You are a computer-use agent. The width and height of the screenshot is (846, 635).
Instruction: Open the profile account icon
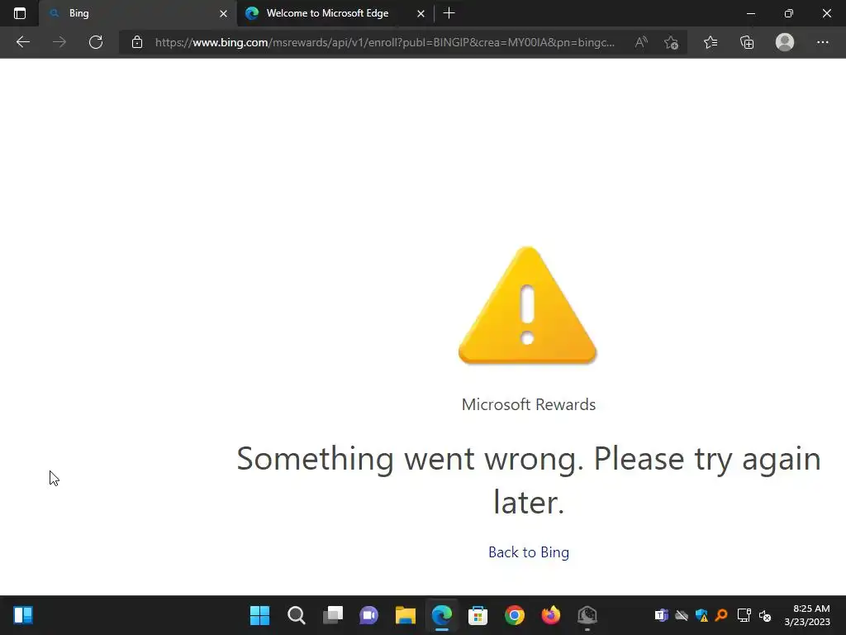coord(785,42)
